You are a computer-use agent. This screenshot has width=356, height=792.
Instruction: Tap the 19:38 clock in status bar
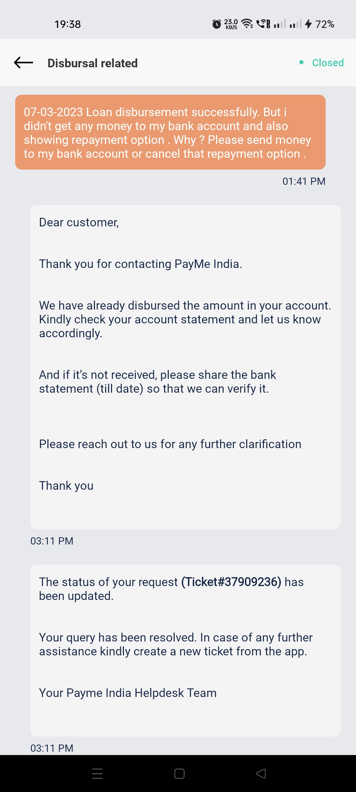coord(68,24)
